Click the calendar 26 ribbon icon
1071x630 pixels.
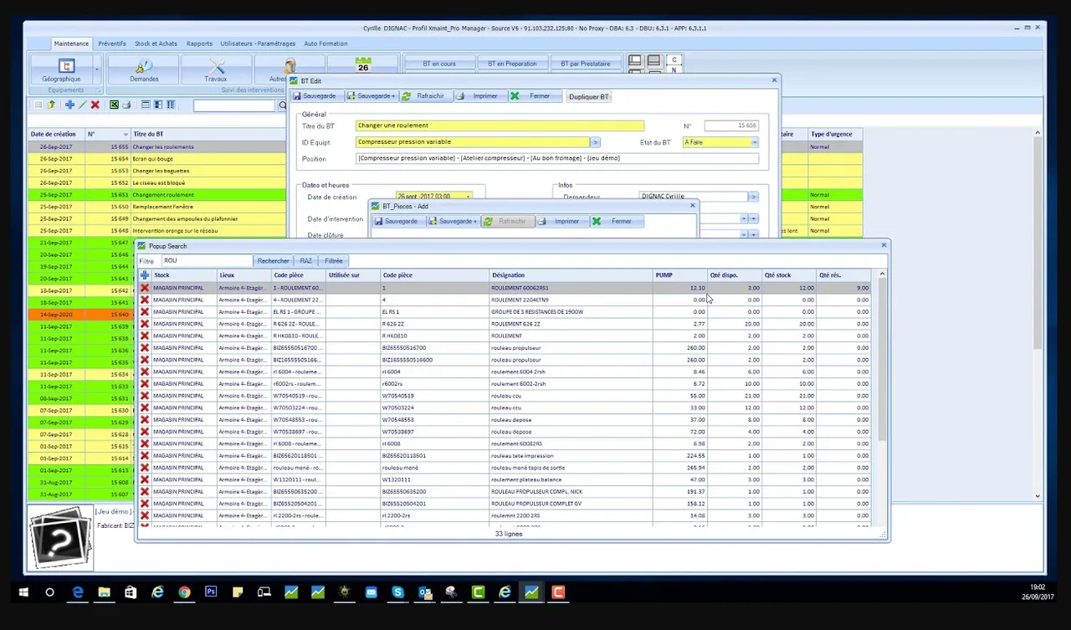363,64
